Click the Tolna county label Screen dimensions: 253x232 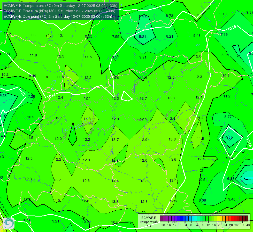(91, 133)
